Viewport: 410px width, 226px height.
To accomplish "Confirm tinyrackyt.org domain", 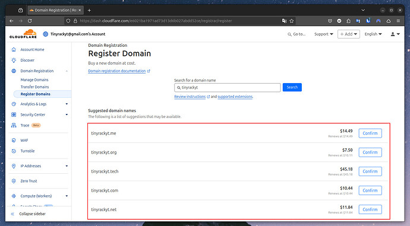I will coord(370,152).
